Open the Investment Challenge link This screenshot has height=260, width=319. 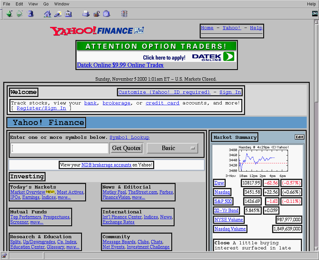point(148,247)
